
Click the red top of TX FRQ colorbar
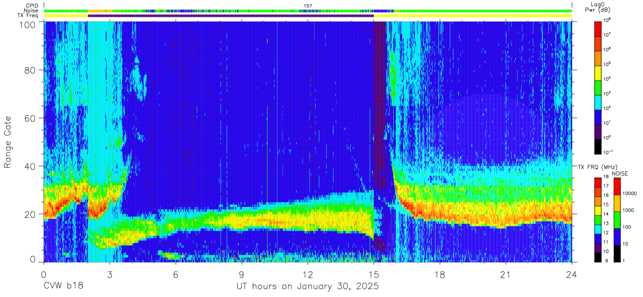(598, 182)
